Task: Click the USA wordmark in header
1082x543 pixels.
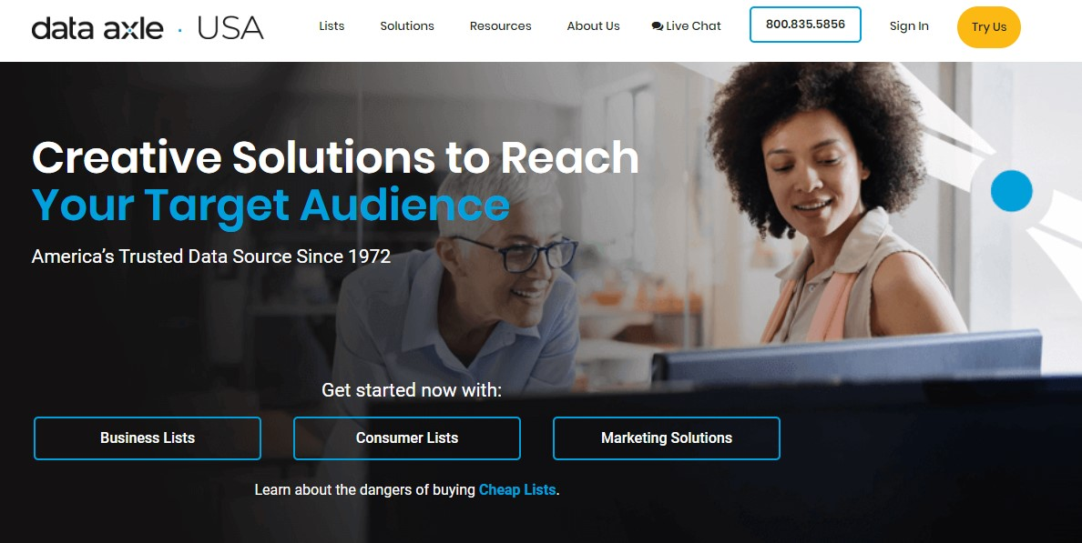Action: tap(230, 28)
